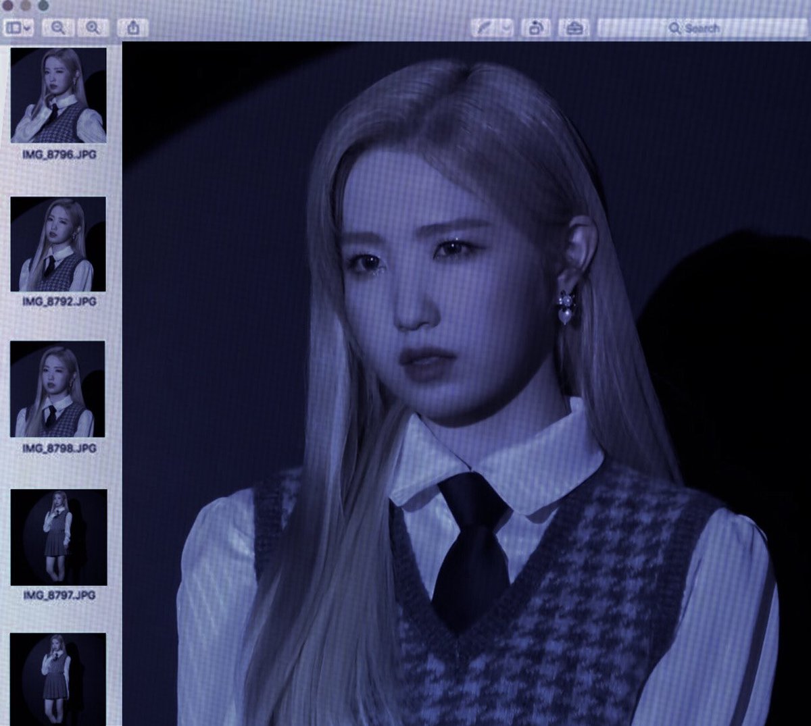The image size is (811, 726).
Task: Click the main portrait image in the viewer
Action: (466, 384)
